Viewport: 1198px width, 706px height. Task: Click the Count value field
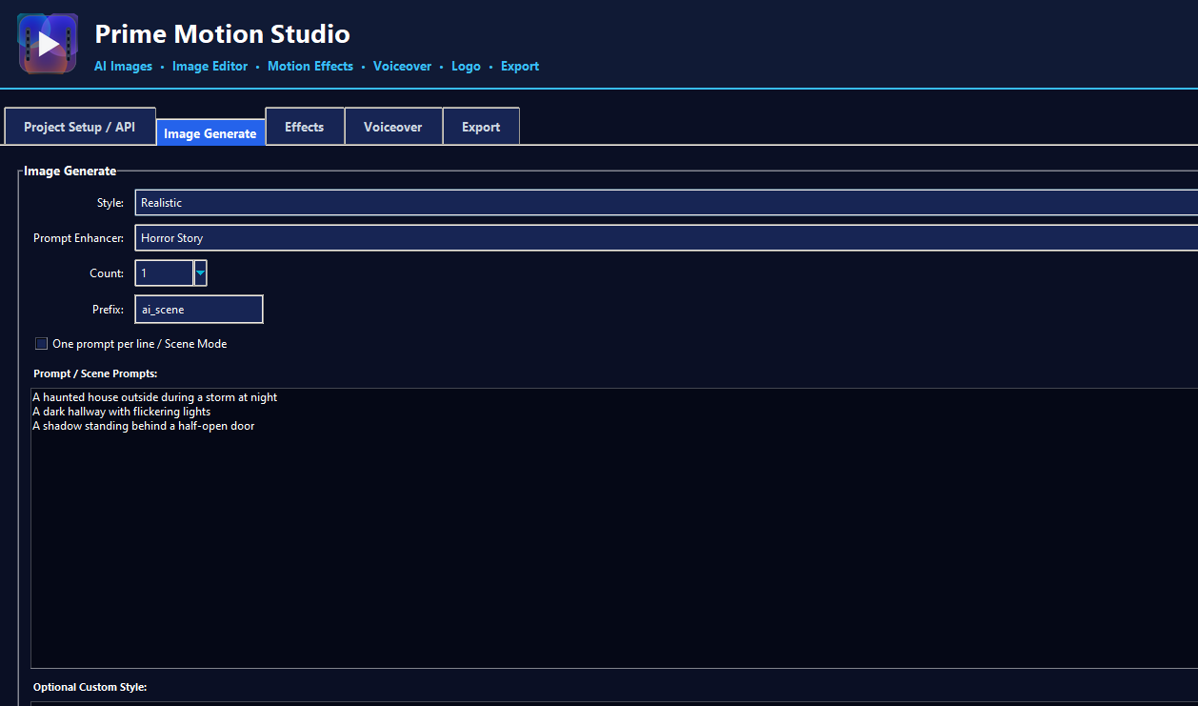coord(164,273)
